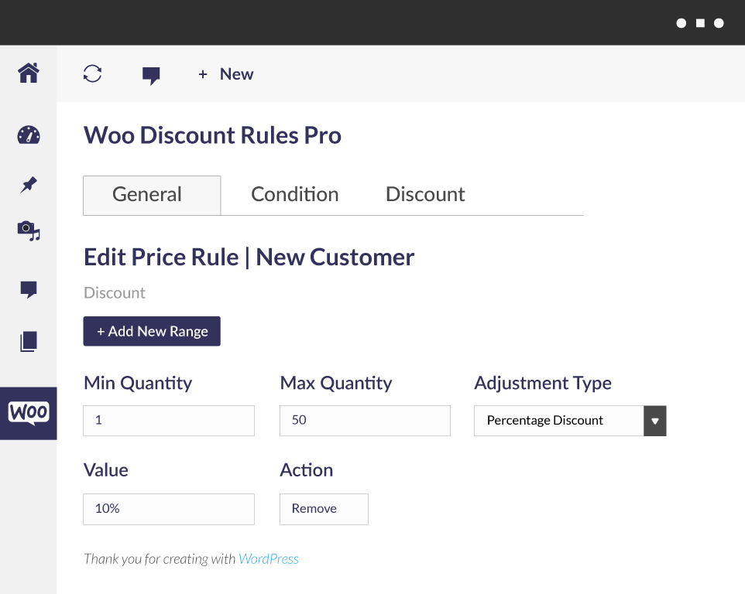Click the Remove action button
This screenshot has height=594, width=745.
point(324,509)
